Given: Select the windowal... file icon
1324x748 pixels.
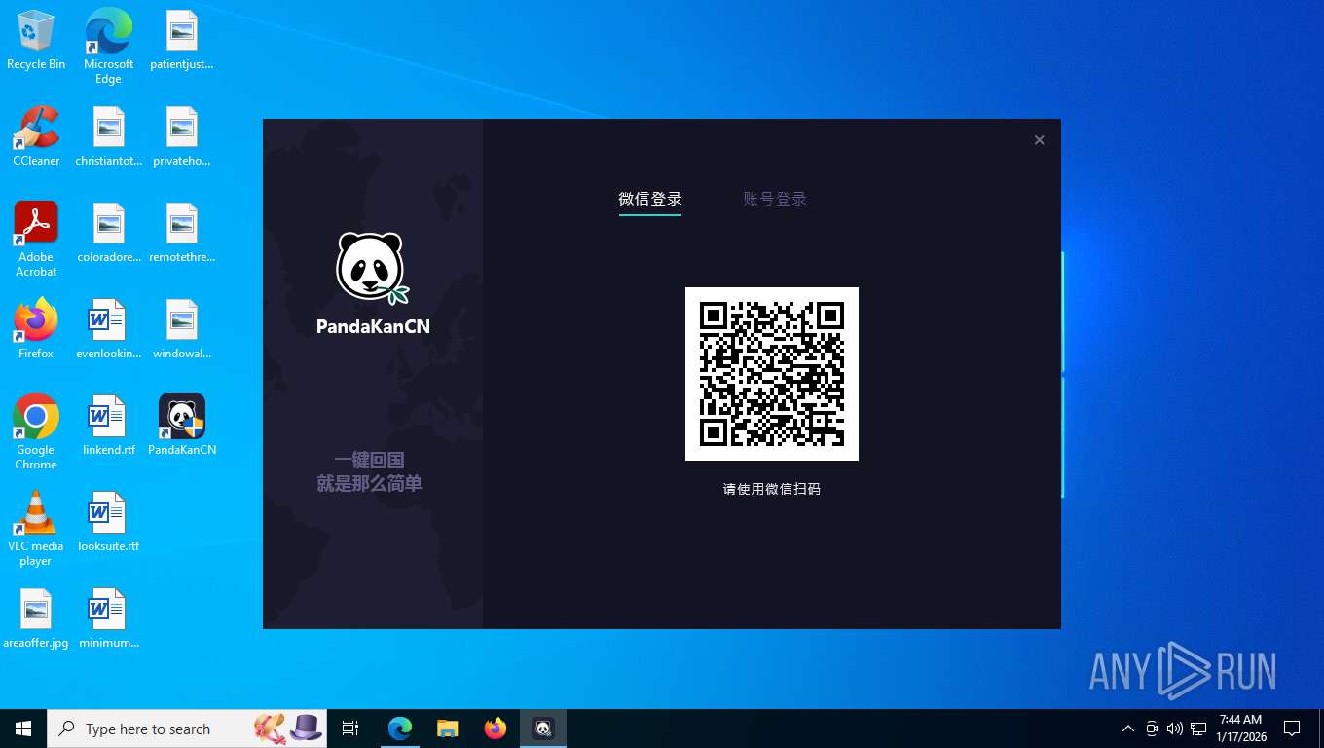Looking at the screenshot, I should click(182, 329).
